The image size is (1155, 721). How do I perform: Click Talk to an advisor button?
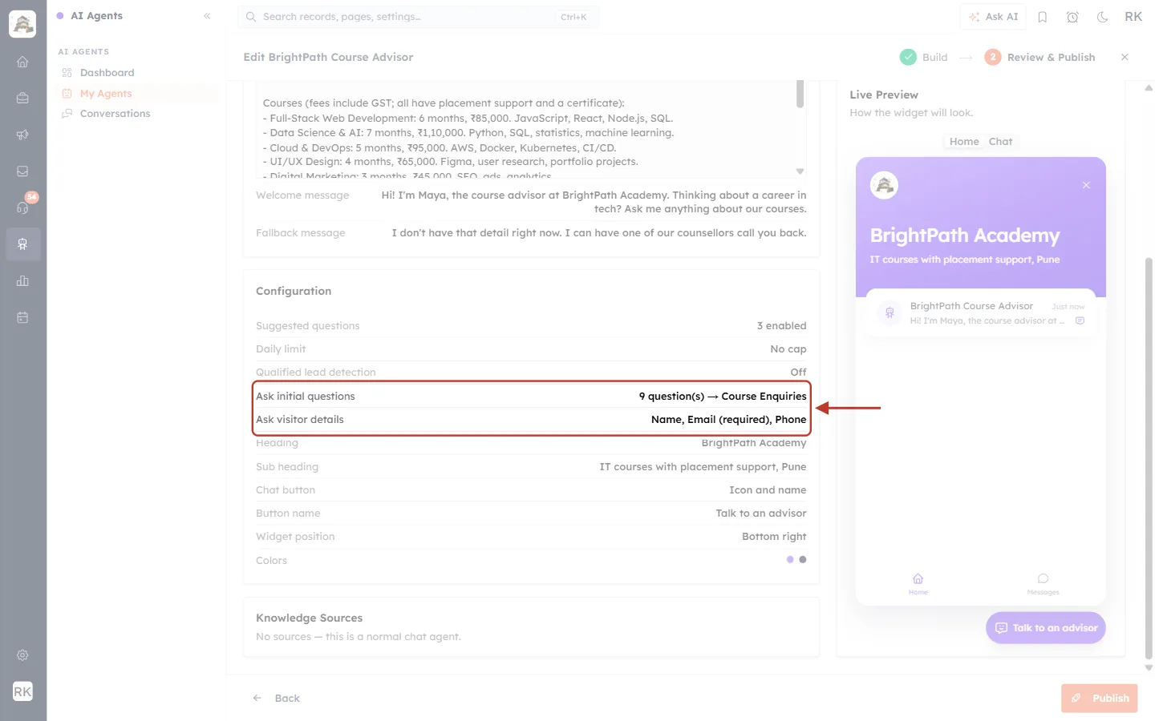pyautogui.click(x=1046, y=628)
